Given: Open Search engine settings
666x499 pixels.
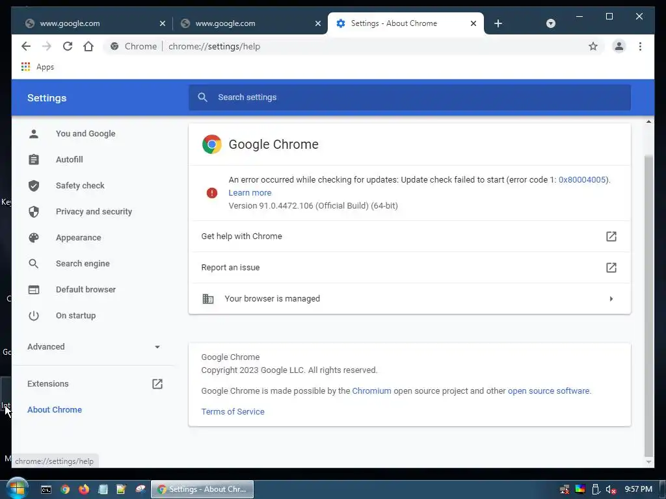Looking at the screenshot, I should click(x=83, y=264).
